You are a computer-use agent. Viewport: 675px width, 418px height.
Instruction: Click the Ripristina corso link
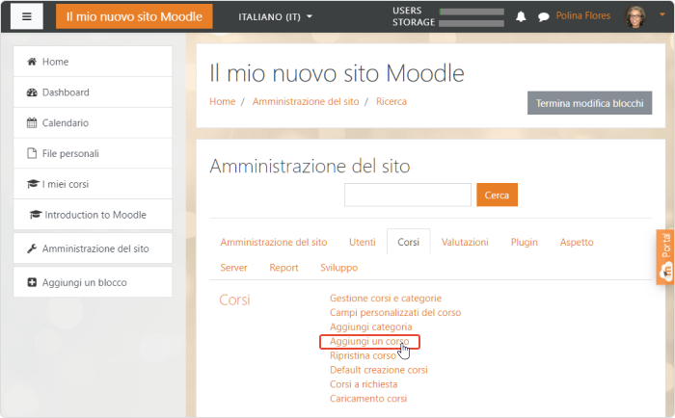tap(363, 355)
